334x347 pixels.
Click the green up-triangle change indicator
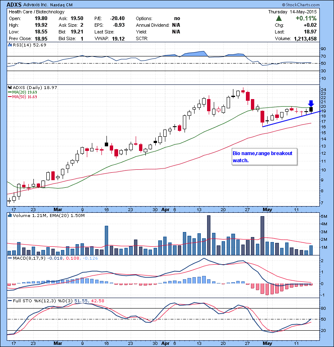click(279, 18)
